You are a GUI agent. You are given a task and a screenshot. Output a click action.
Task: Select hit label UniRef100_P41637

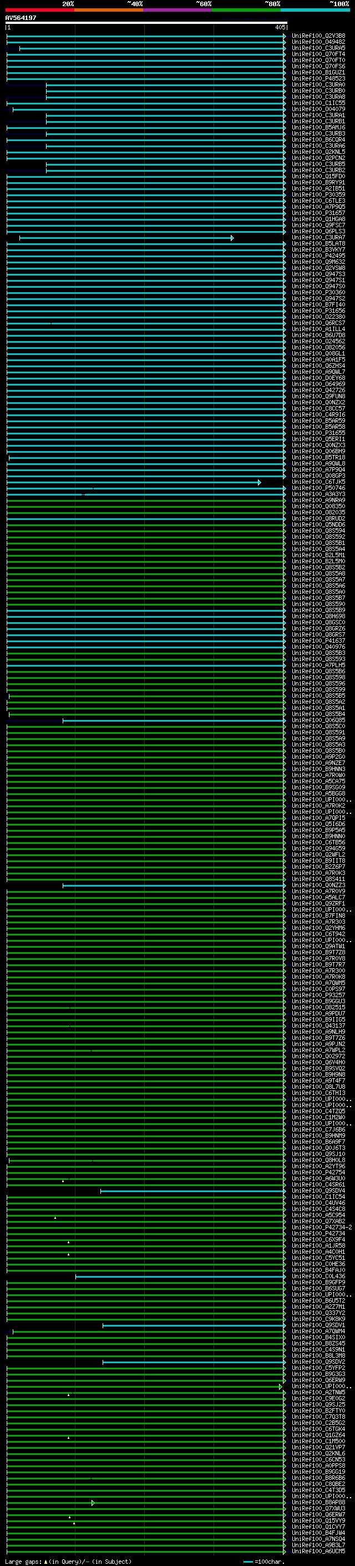click(318, 641)
